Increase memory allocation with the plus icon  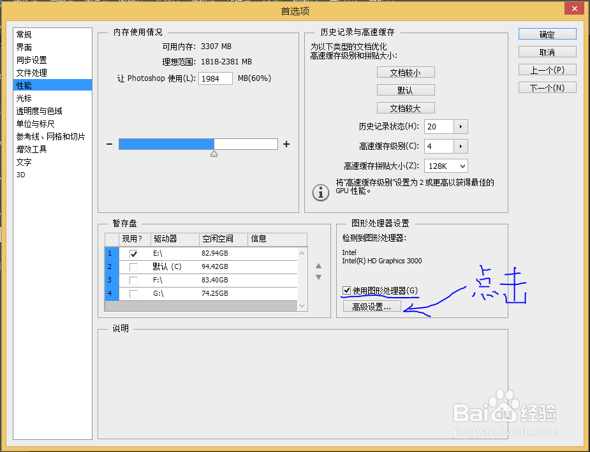tap(286, 143)
